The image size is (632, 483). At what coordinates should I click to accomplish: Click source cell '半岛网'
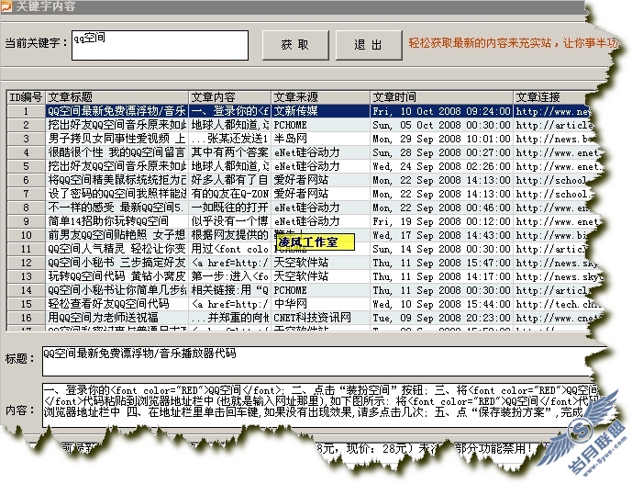tap(321, 139)
